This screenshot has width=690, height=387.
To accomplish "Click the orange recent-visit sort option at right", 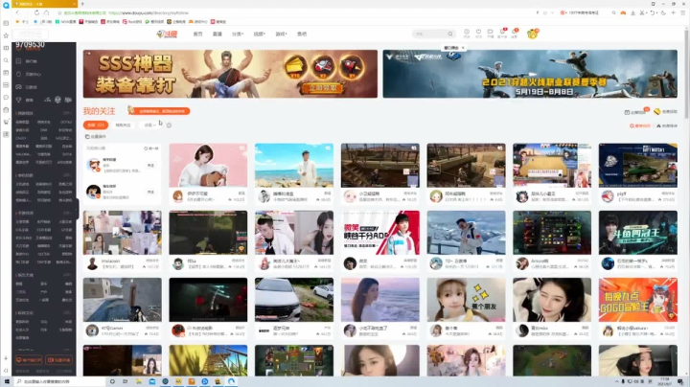I will pyautogui.click(x=640, y=125).
